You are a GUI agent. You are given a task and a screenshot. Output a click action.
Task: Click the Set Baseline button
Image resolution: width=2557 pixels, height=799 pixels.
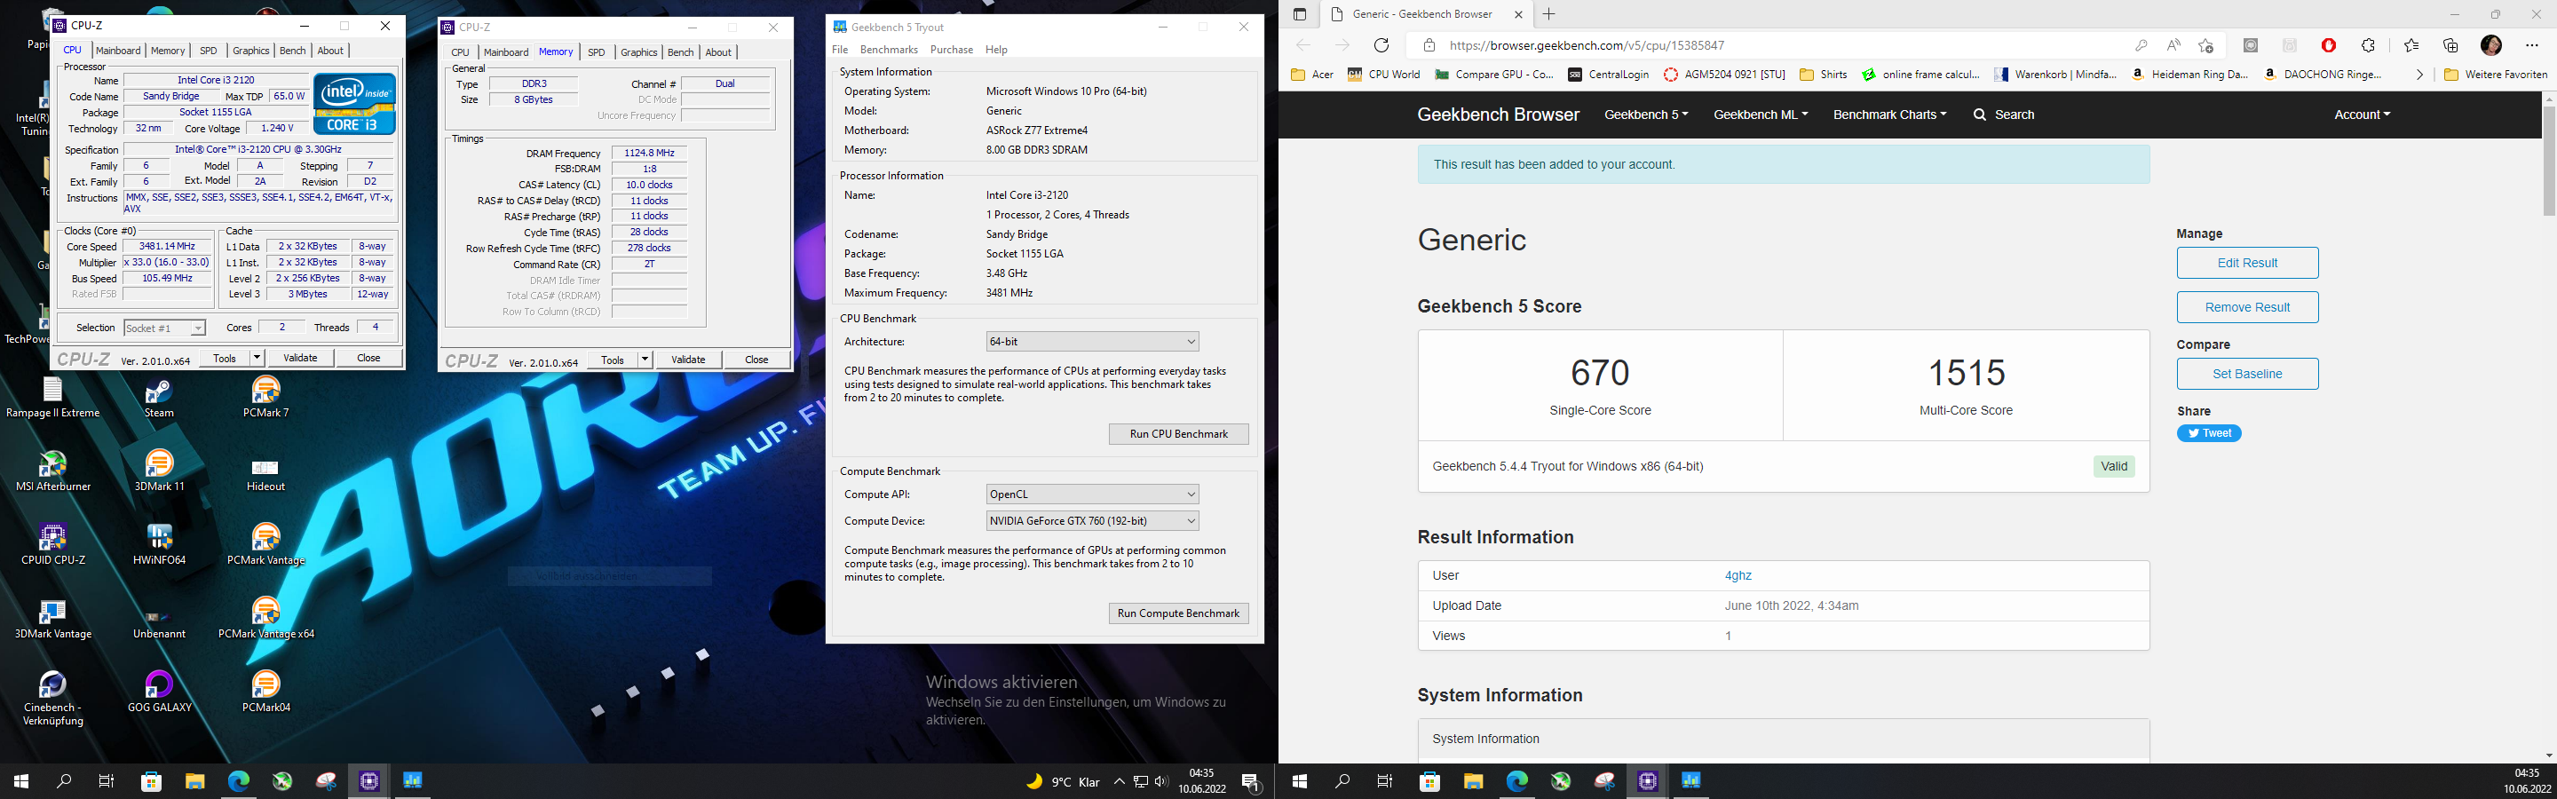pos(2247,374)
